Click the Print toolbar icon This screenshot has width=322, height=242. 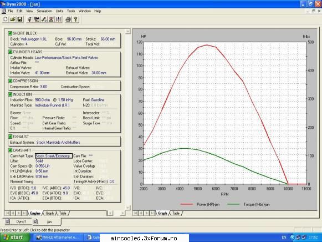68,19
